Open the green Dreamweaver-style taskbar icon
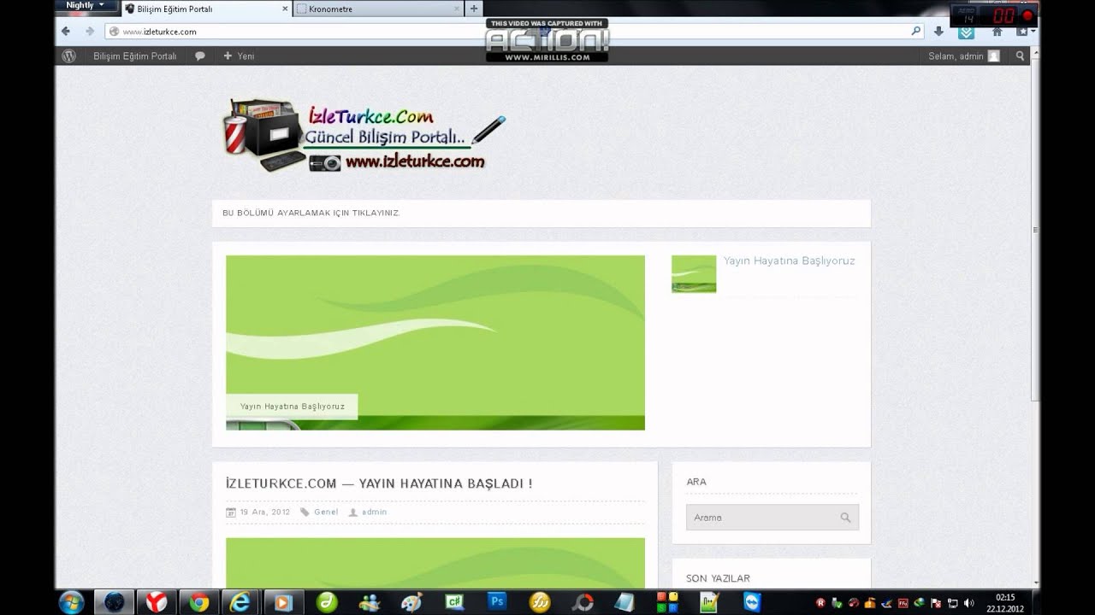 tap(326, 602)
